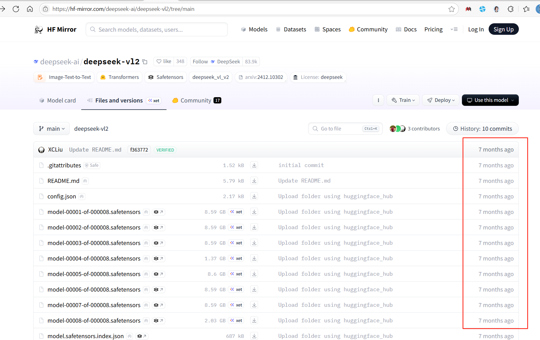Image resolution: width=540 pixels, height=340 pixels.
Task: Open Models in the top navigation
Action: (254, 29)
